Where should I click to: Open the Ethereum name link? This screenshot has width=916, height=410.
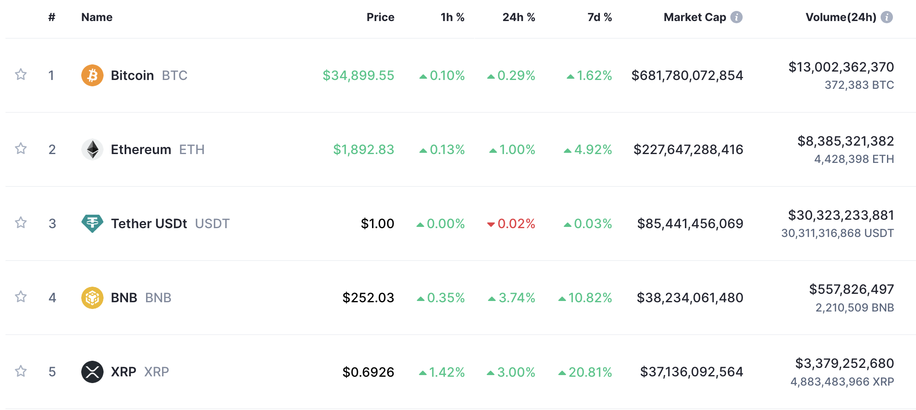141,149
